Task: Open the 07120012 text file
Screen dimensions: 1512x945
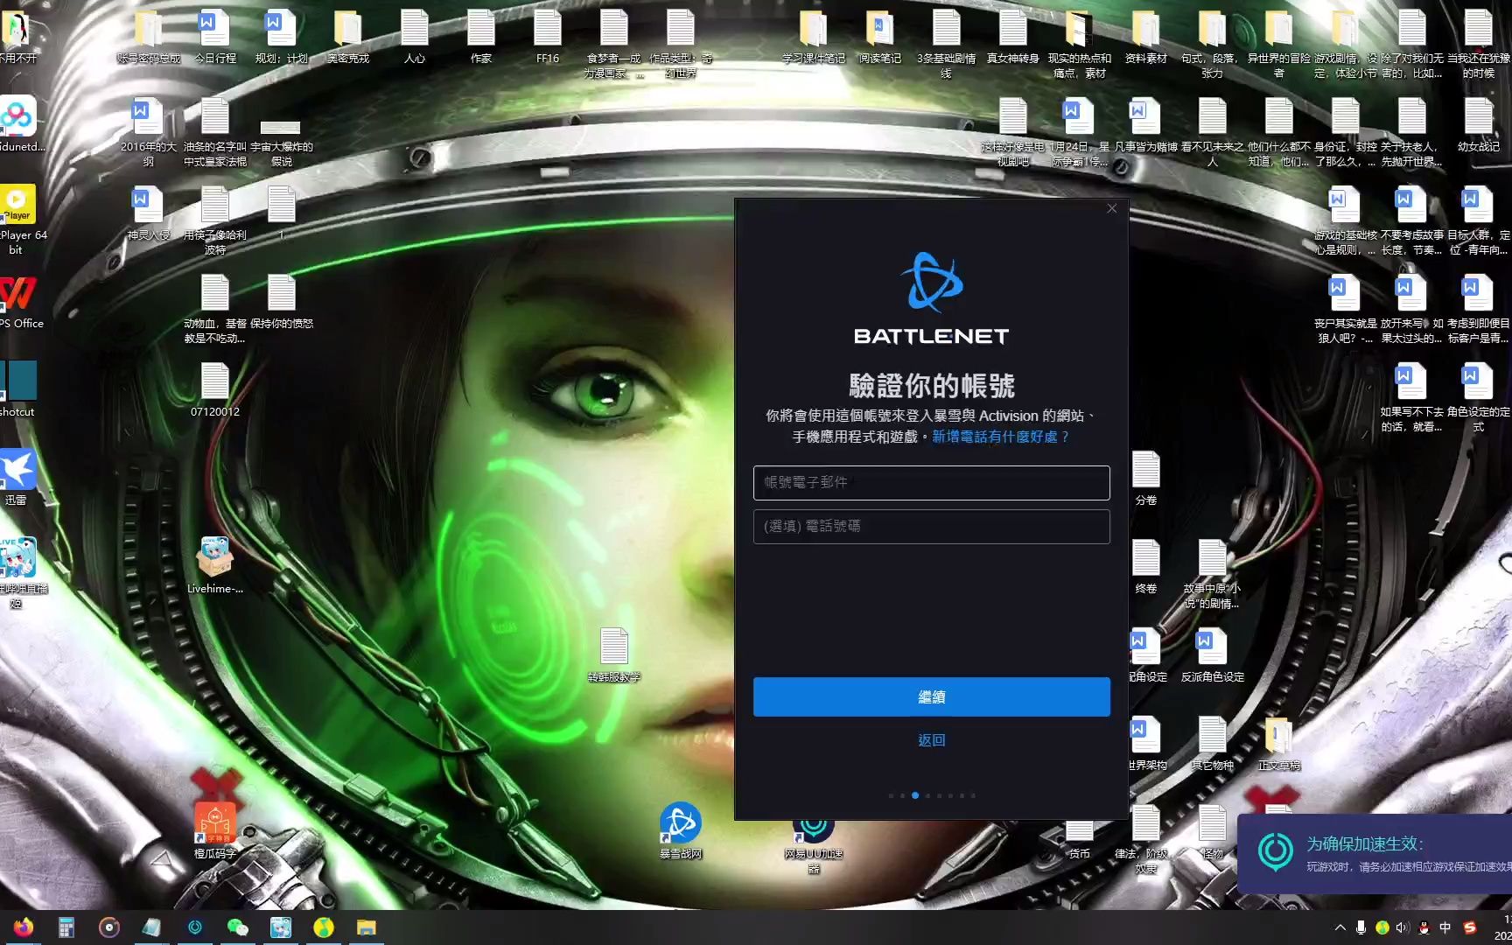Action: (x=215, y=390)
